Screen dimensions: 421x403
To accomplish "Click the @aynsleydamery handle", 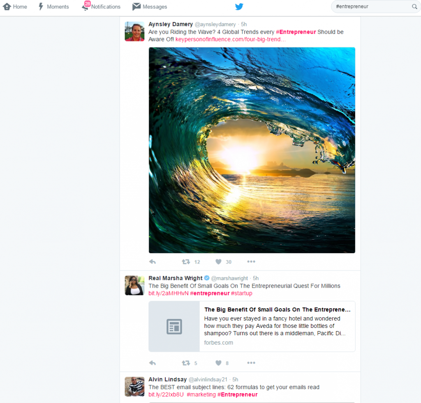I will point(215,24).
